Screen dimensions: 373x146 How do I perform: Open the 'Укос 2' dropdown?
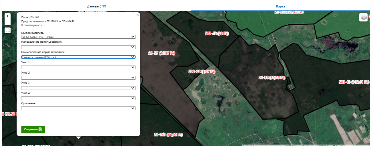tap(78, 78)
